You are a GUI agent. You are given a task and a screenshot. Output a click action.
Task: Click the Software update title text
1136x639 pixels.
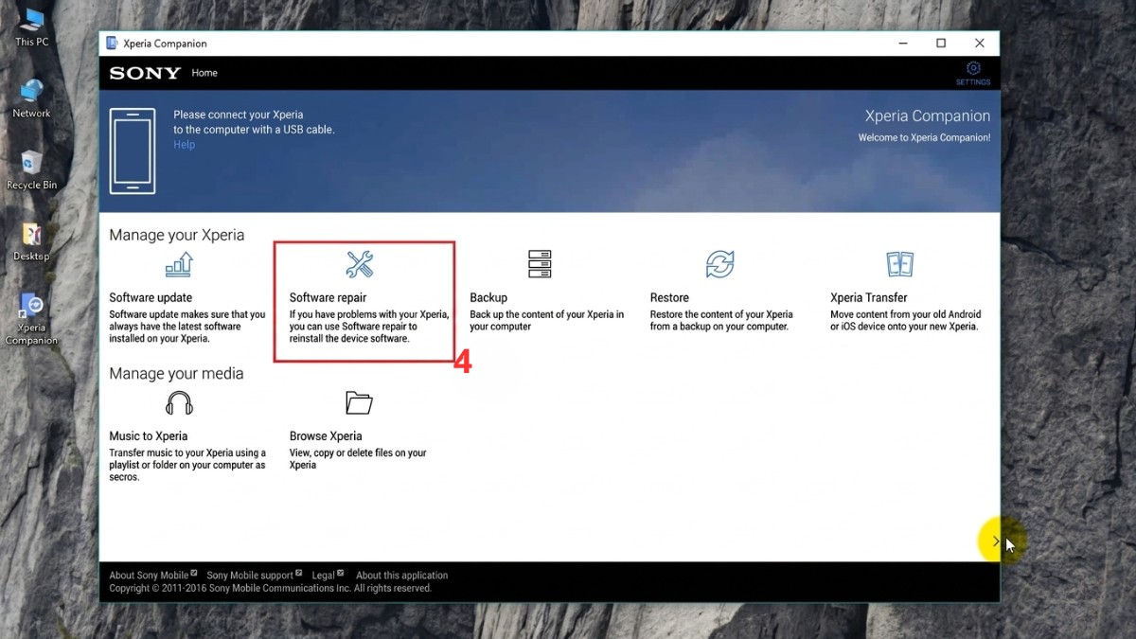[151, 297]
